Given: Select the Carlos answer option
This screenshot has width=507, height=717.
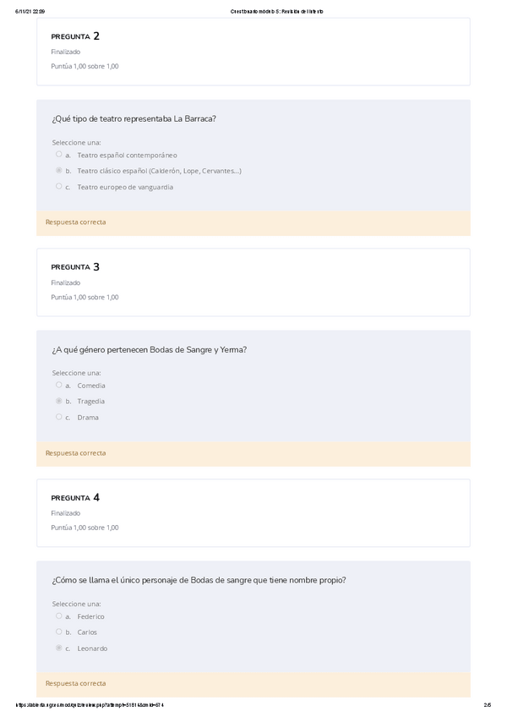Looking at the screenshot, I should (x=59, y=632).
